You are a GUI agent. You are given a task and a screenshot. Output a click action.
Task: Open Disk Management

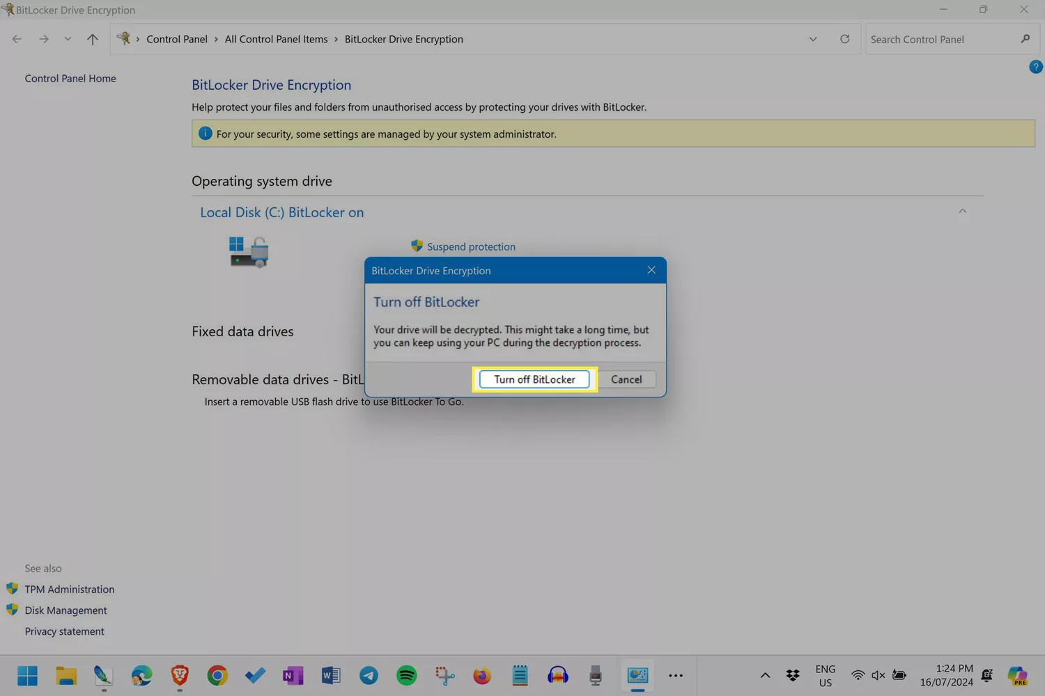tap(65, 610)
